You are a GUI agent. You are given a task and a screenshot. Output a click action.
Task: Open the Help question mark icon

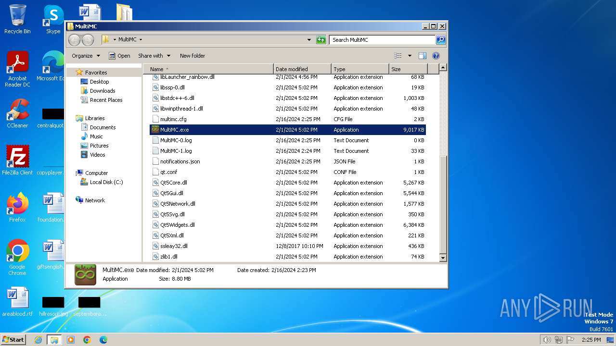tap(436, 56)
